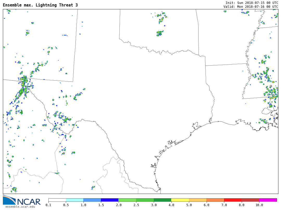Click the 10.0 label under the colorbar
The height and width of the screenshot is (210, 281).
click(259, 205)
